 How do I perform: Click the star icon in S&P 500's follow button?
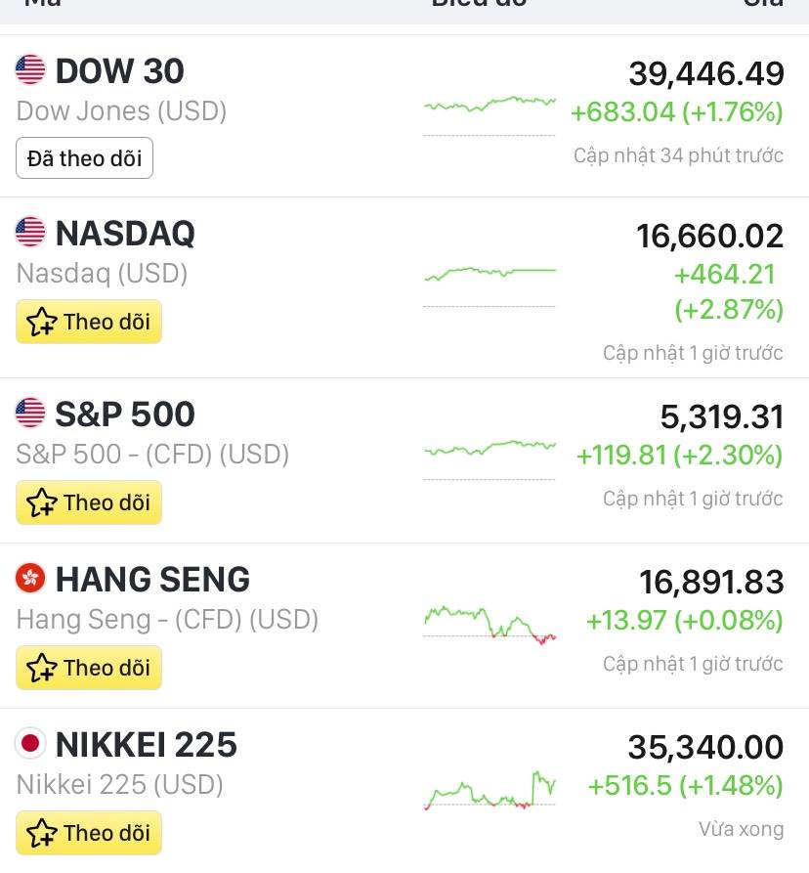pyautogui.click(x=41, y=502)
